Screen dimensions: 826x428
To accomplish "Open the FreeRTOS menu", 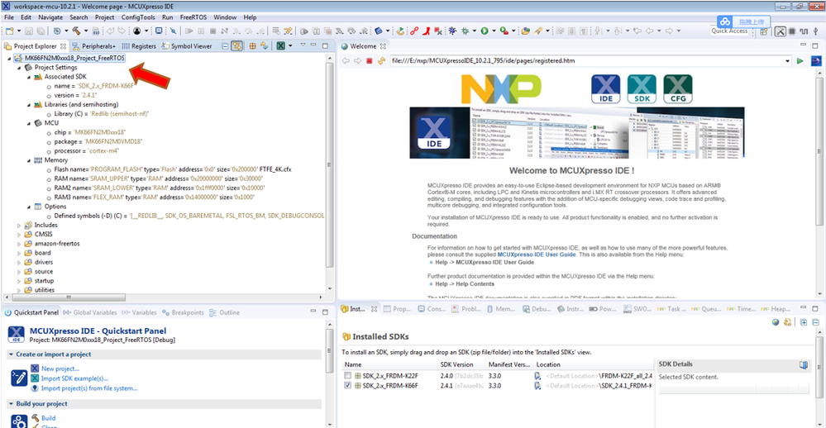I will click(x=193, y=17).
